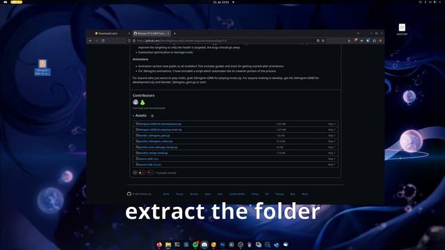Download Source code (zip)

(148, 159)
